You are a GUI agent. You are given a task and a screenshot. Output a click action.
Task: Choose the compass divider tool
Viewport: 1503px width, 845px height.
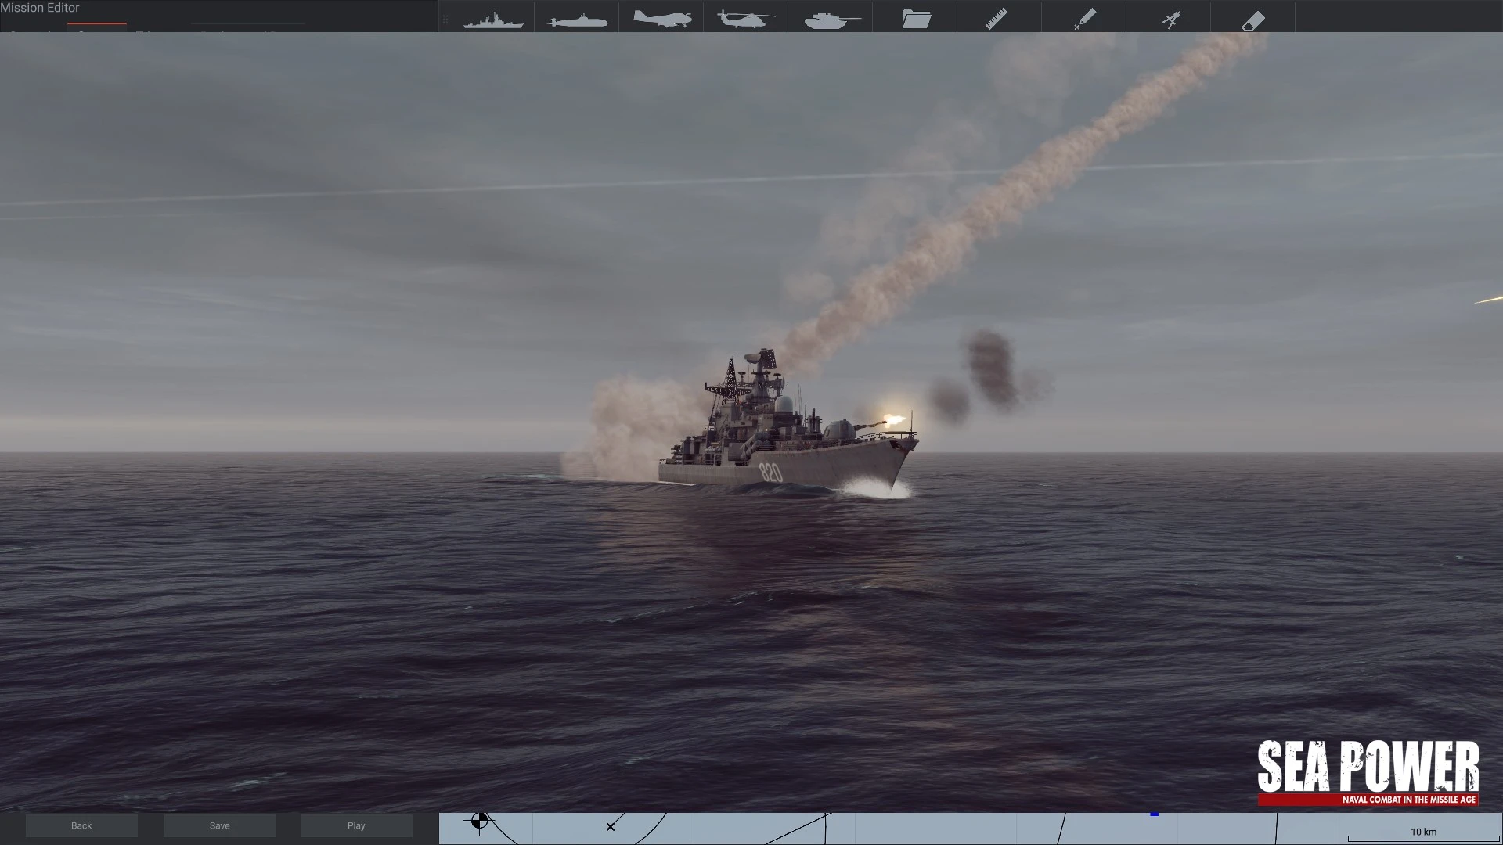[x=1170, y=19]
